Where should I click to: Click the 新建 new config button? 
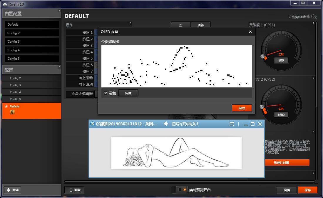click(x=13, y=190)
